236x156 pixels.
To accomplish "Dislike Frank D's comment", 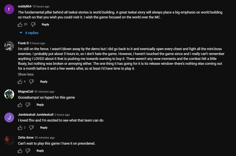I will coord(31,82).
